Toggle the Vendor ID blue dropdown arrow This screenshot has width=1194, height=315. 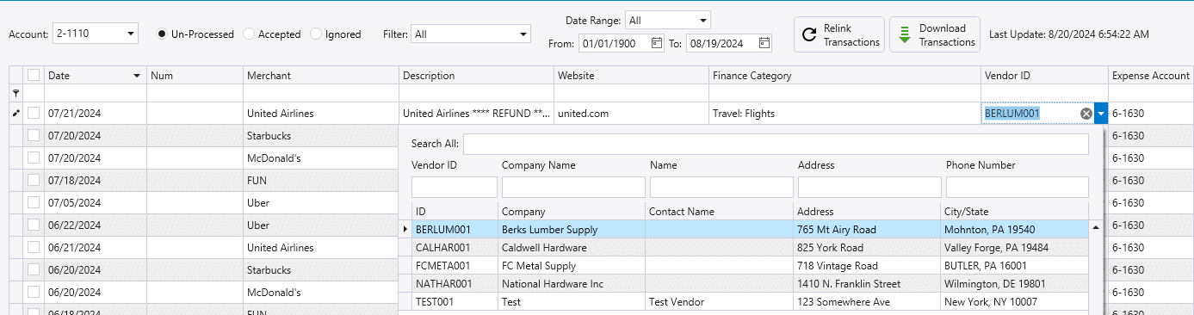1101,113
